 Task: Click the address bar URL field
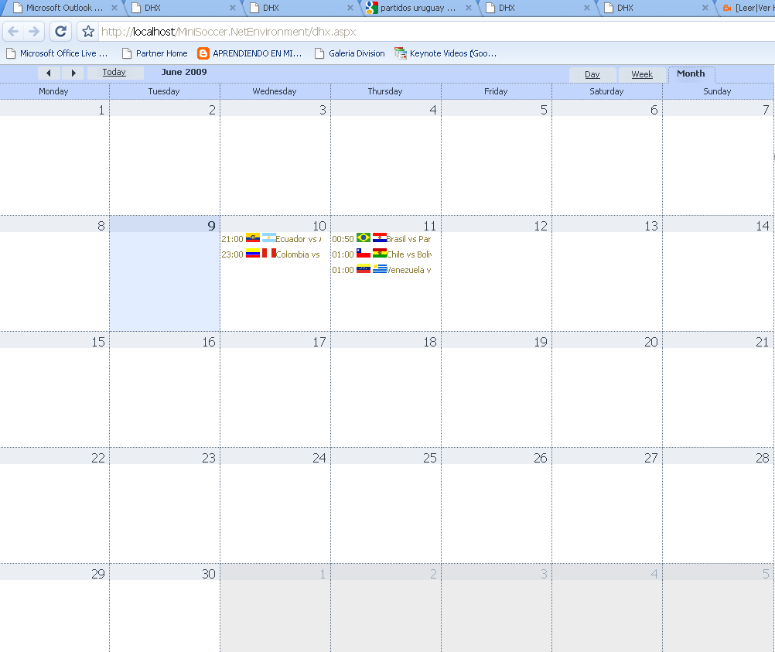[x=435, y=32]
